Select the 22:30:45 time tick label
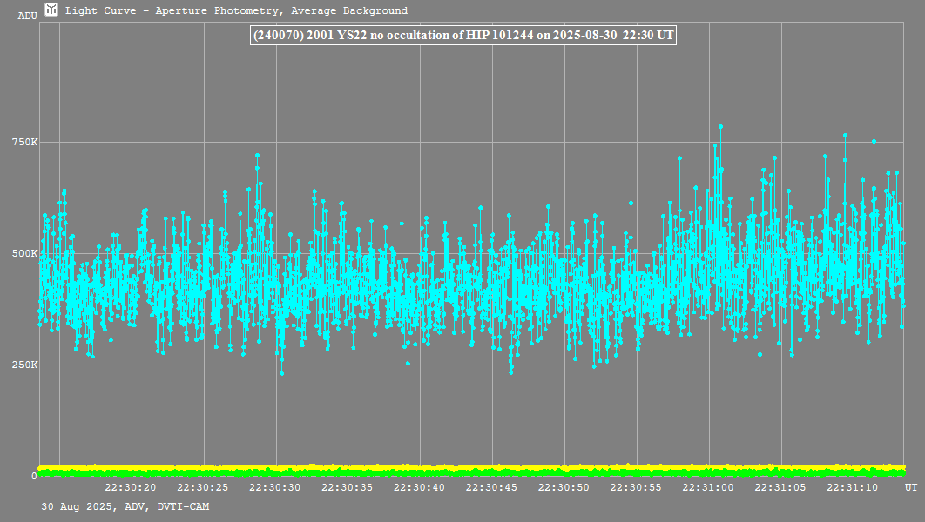 tap(492, 487)
